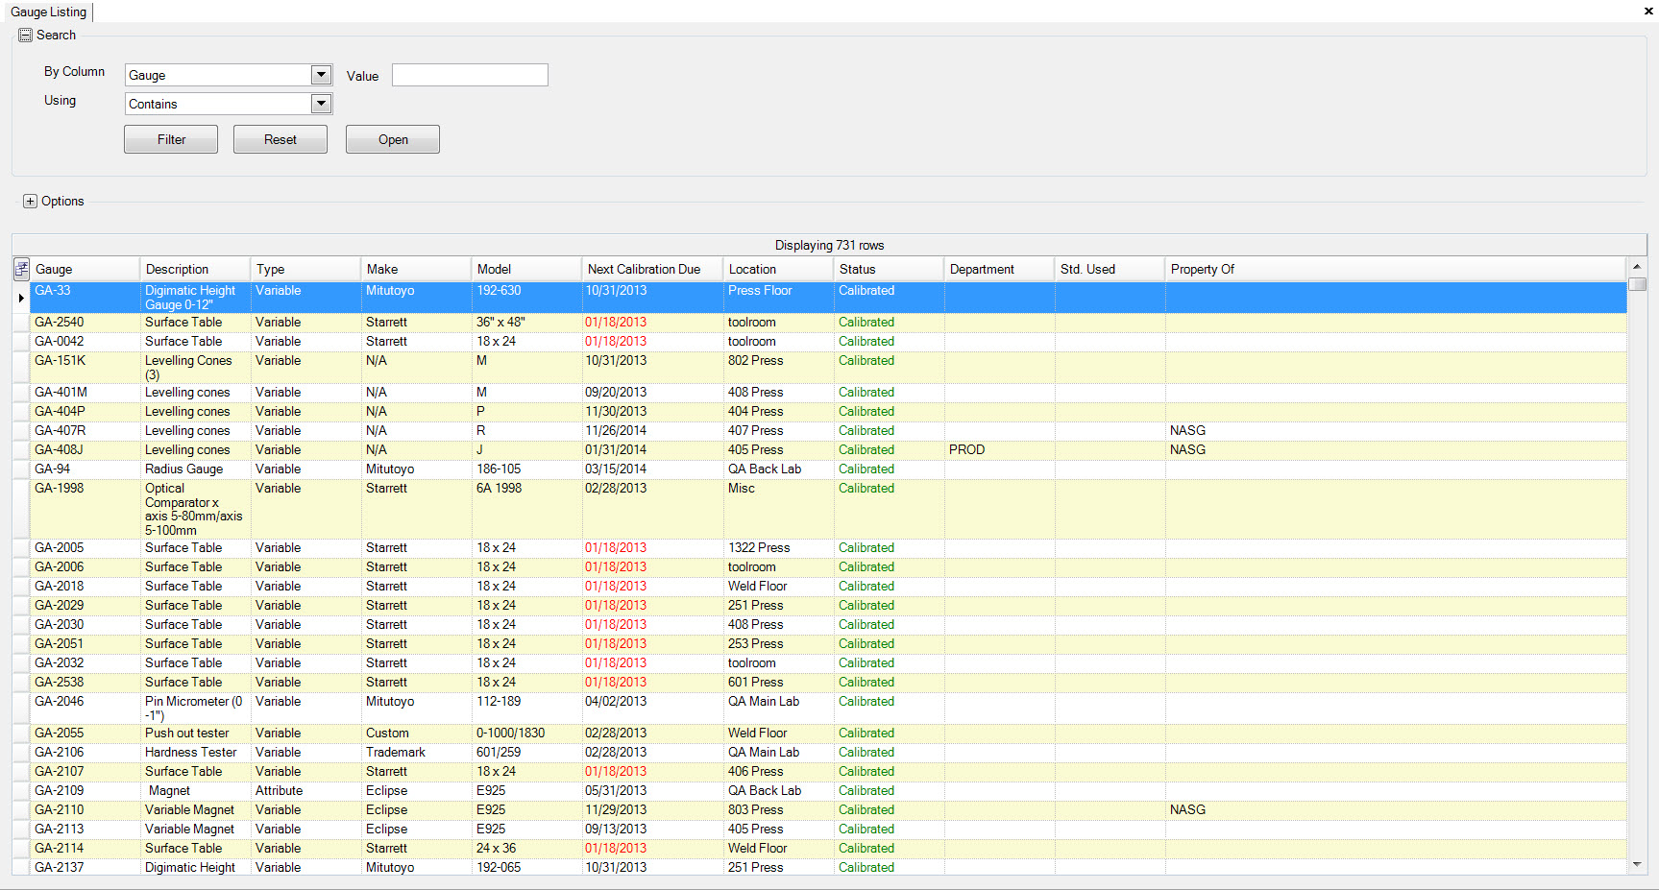The height and width of the screenshot is (890, 1659).
Task: Select the GA-404P gauge cell
Action: point(85,412)
